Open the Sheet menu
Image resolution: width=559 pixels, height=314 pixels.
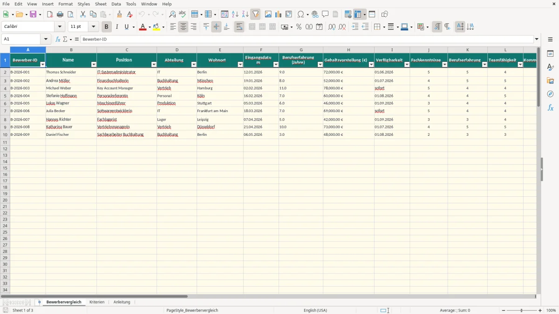coord(101,4)
